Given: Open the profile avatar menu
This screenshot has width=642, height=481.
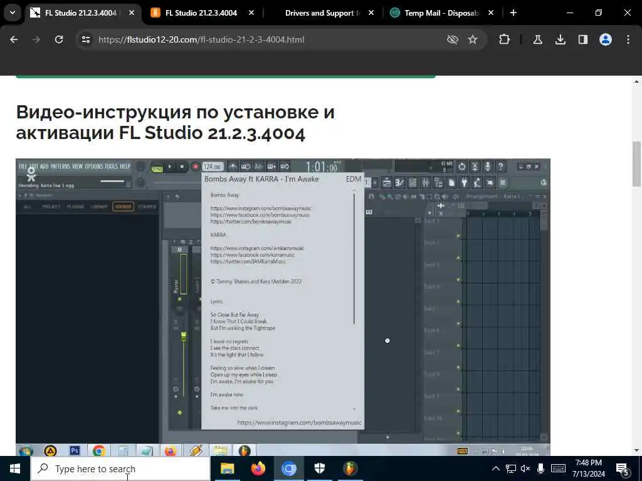Looking at the screenshot, I should tap(606, 39).
